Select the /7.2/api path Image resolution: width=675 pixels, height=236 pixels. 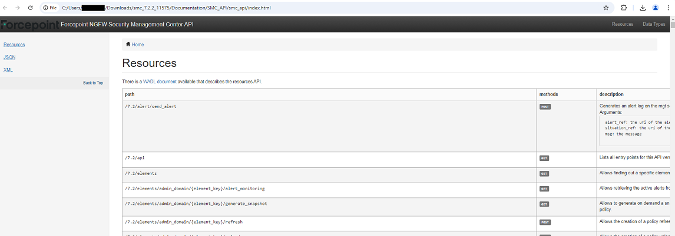134,158
